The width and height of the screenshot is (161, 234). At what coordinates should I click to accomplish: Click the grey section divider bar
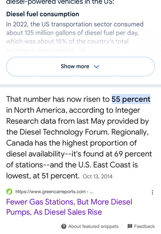coord(80,86)
